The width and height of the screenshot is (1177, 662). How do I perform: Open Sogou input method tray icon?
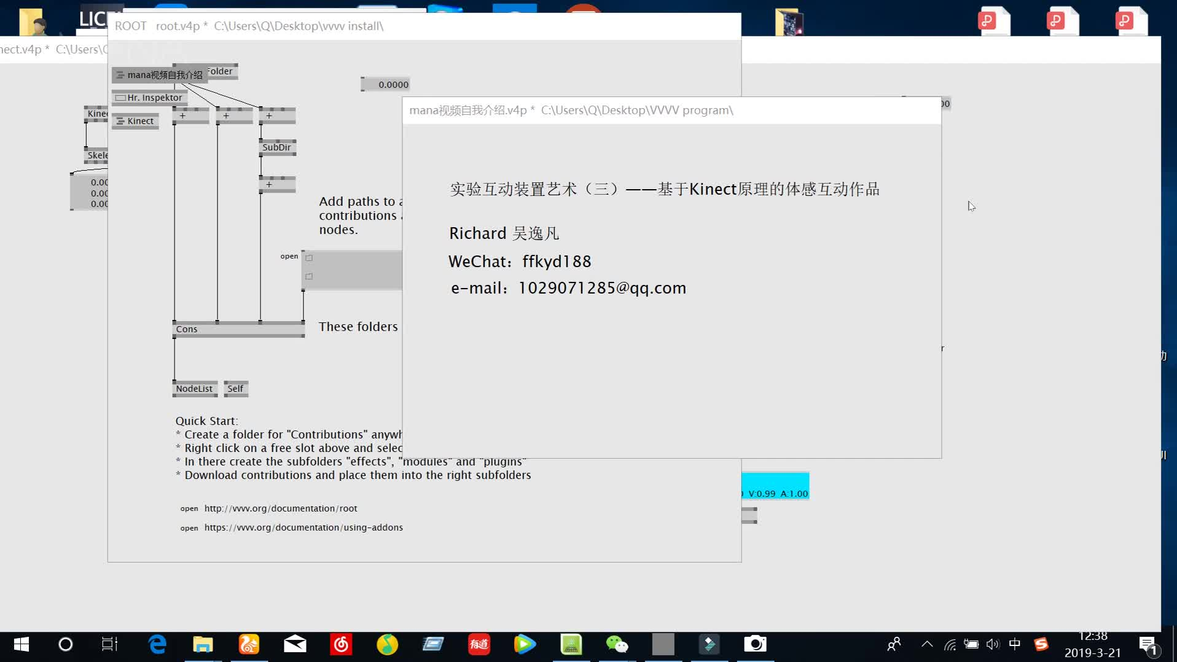pos(1041,644)
